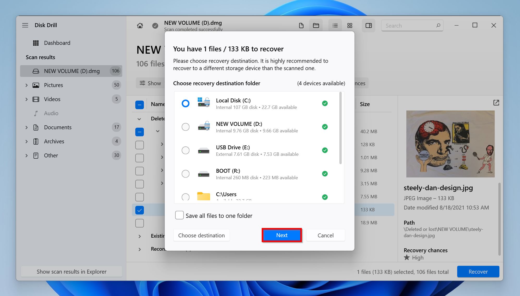The width and height of the screenshot is (520, 296).
Task: Click the home navigation icon
Action: (140, 25)
